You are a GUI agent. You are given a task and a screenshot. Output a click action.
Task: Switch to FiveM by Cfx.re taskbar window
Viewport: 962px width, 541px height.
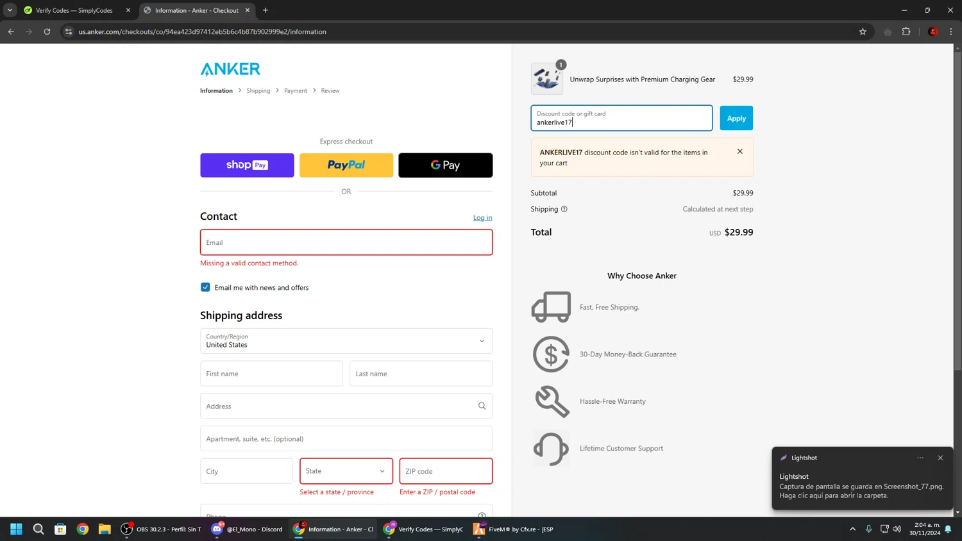[x=512, y=529]
